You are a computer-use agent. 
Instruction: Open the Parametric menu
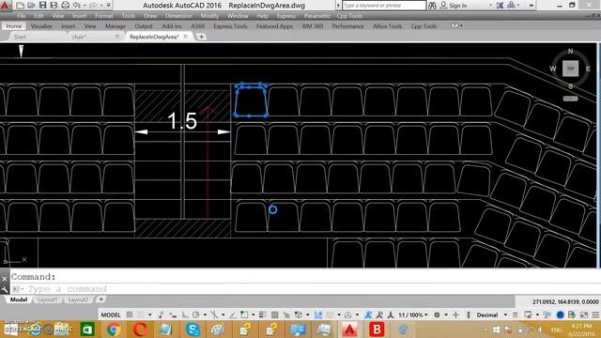coord(317,16)
